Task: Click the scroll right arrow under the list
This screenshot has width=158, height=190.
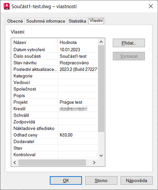Action: click(94, 163)
